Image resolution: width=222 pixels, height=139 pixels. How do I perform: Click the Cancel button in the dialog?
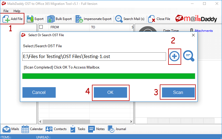pyautogui.click(x=39, y=92)
